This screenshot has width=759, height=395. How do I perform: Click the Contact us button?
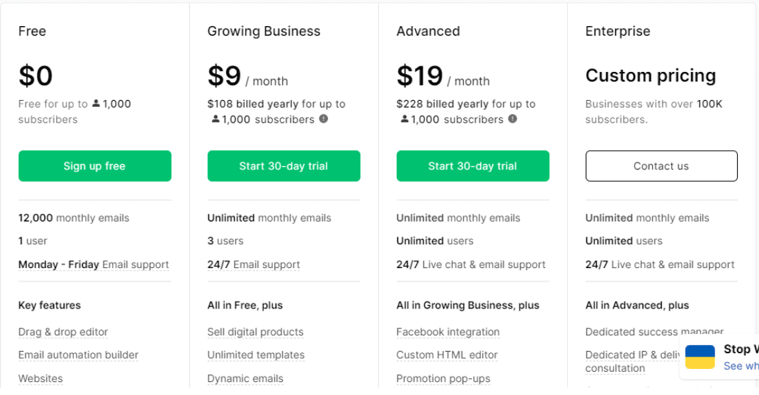[x=661, y=166]
